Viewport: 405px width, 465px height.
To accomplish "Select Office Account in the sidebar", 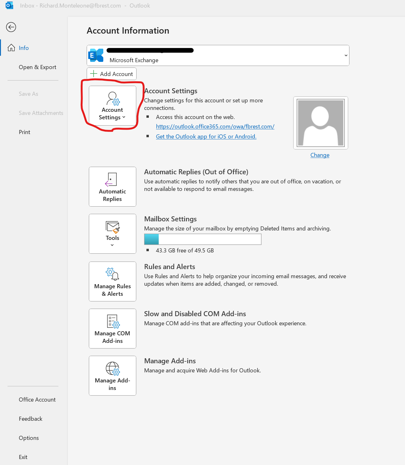I will (x=37, y=399).
